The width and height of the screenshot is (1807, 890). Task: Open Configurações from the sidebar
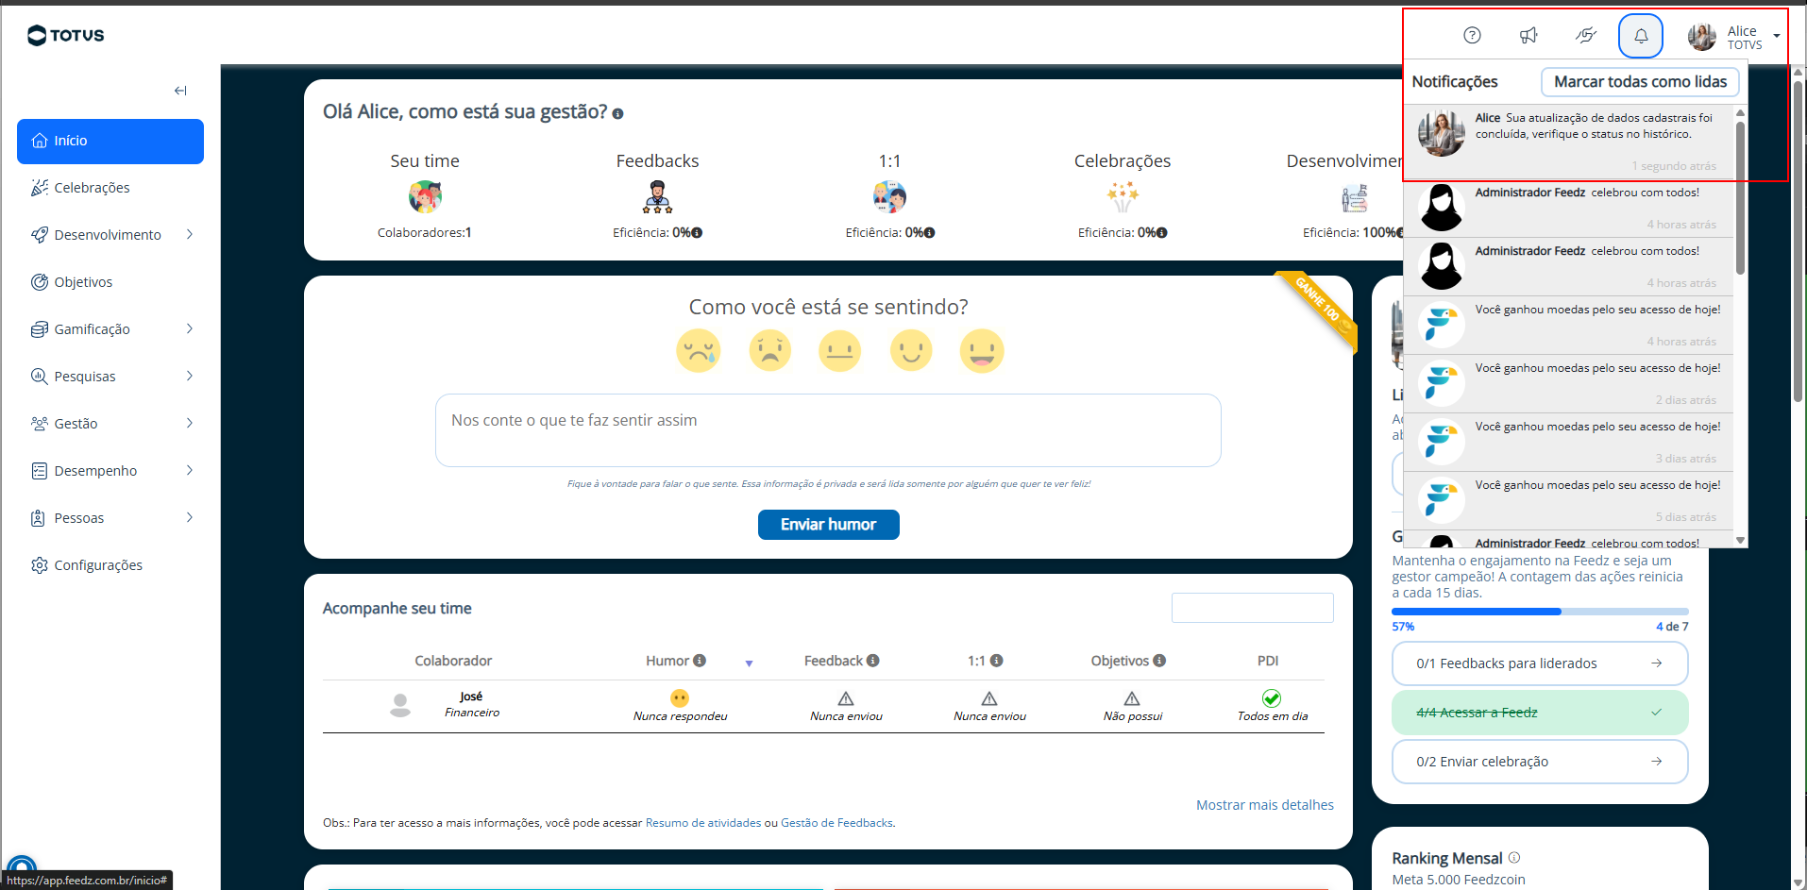(110, 565)
